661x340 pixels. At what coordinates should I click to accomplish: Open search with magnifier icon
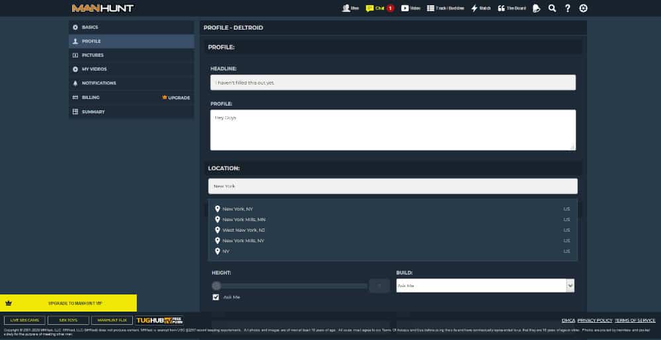[x=552, y=8]
